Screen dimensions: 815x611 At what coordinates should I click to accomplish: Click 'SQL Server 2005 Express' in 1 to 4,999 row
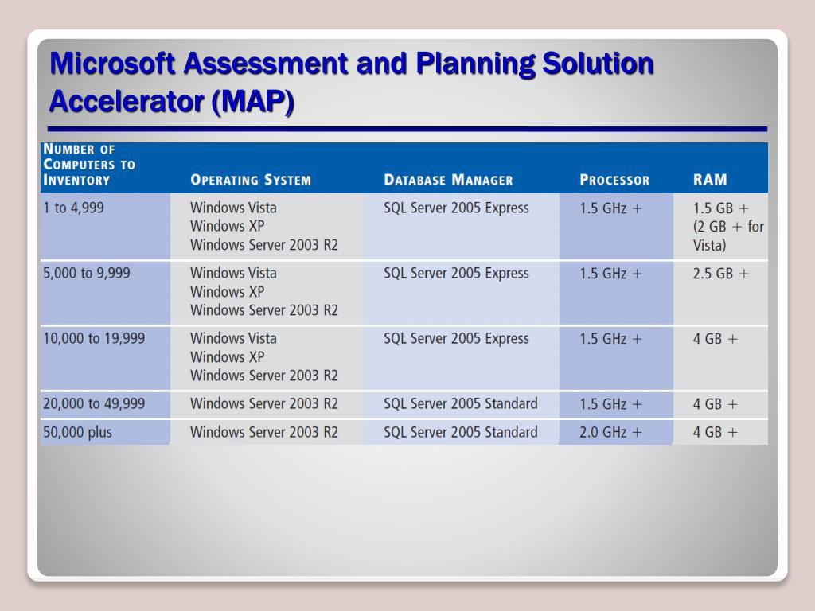click(x=456, y=208)
